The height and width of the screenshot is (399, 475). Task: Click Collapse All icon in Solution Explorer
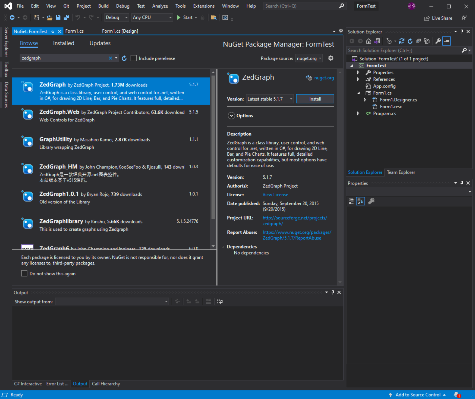pos(418,41)
